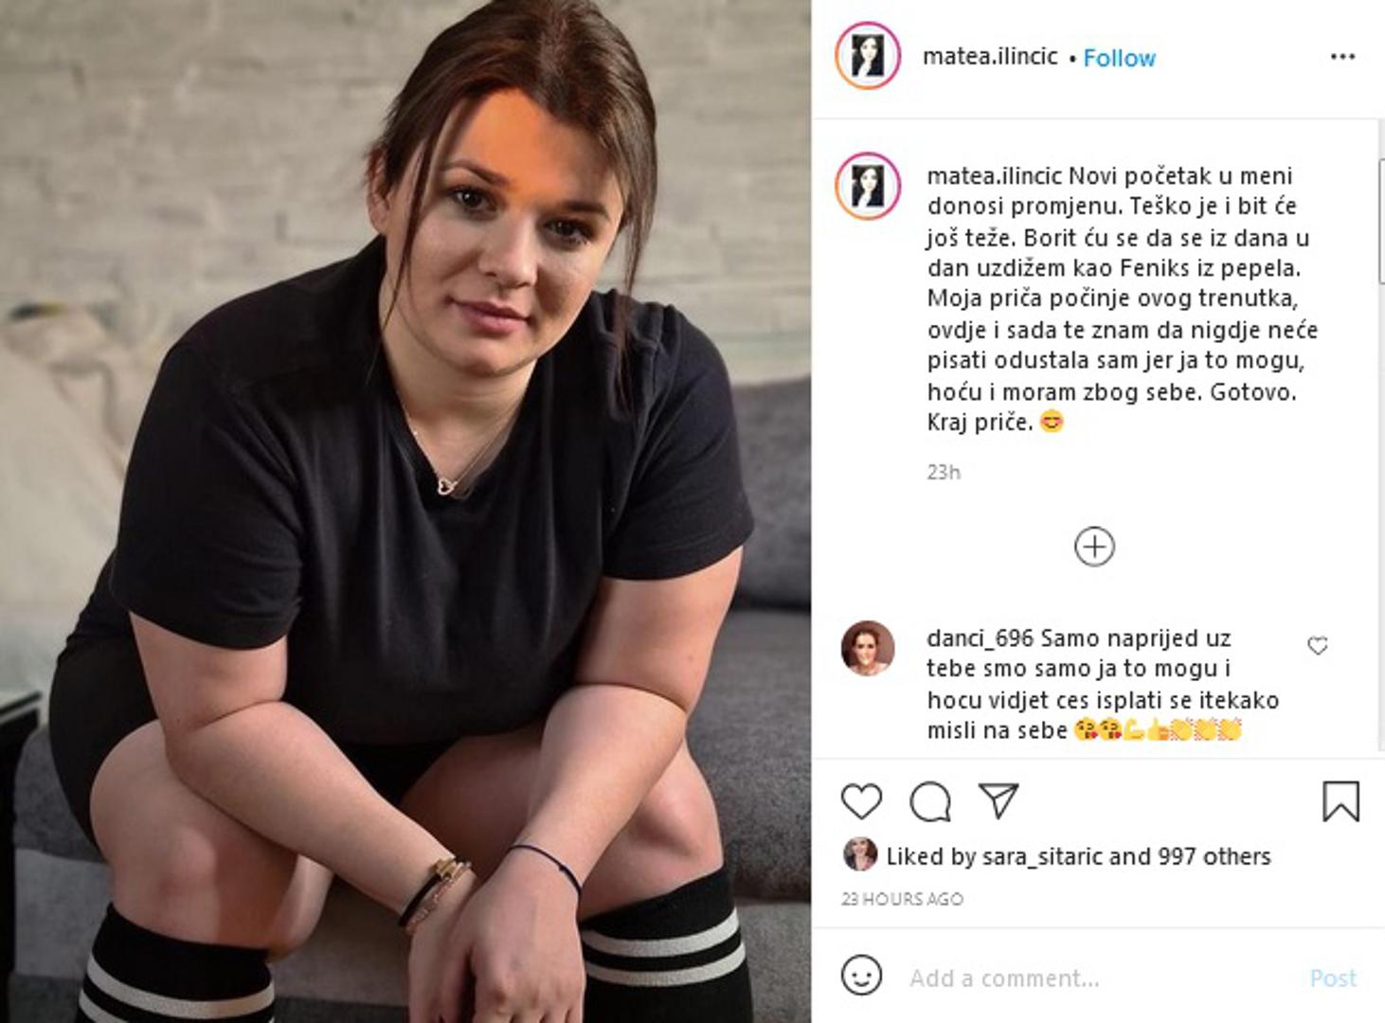Click the comments panel scrollbar
This screenshot has width=1385, height=1023.
click(x=1381, y=220)
